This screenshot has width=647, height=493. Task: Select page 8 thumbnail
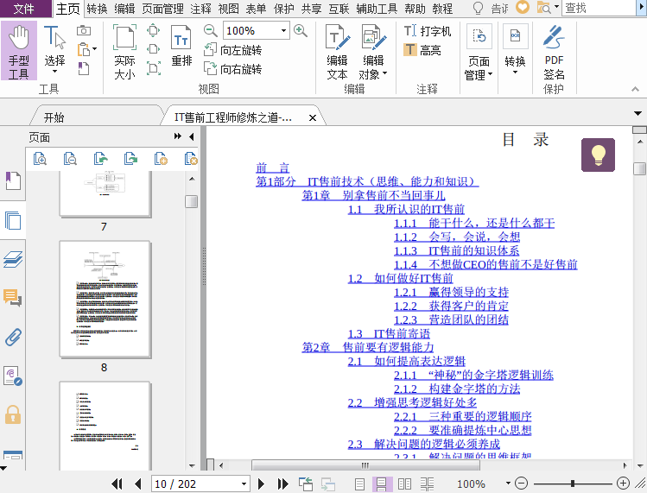[105, 299]
